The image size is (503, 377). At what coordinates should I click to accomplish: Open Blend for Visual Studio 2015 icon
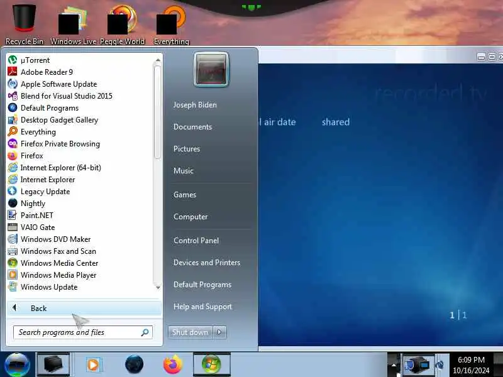(x=13, y=96)
